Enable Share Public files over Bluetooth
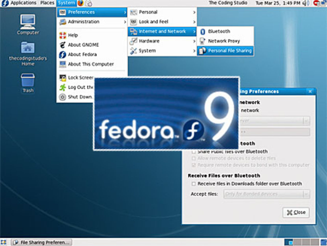Image resolution: width=327 pixels, height=246 pixels. [194, 152]
